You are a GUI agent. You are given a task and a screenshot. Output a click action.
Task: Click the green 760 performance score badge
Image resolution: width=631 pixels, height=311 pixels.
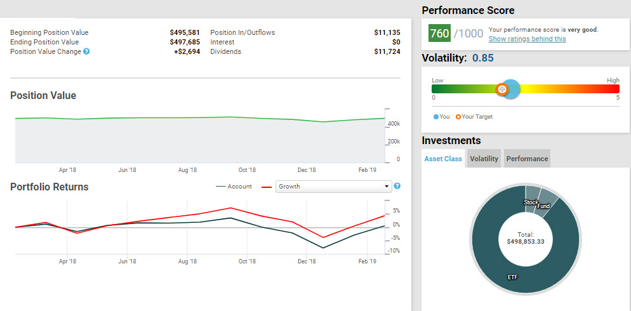439,34
